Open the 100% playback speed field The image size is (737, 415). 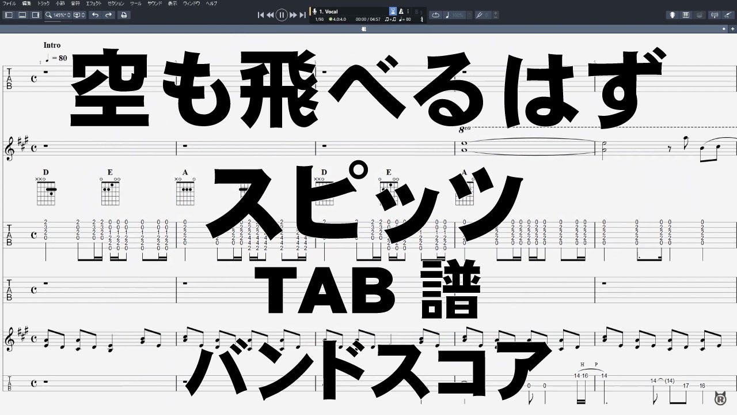(459, 15)
